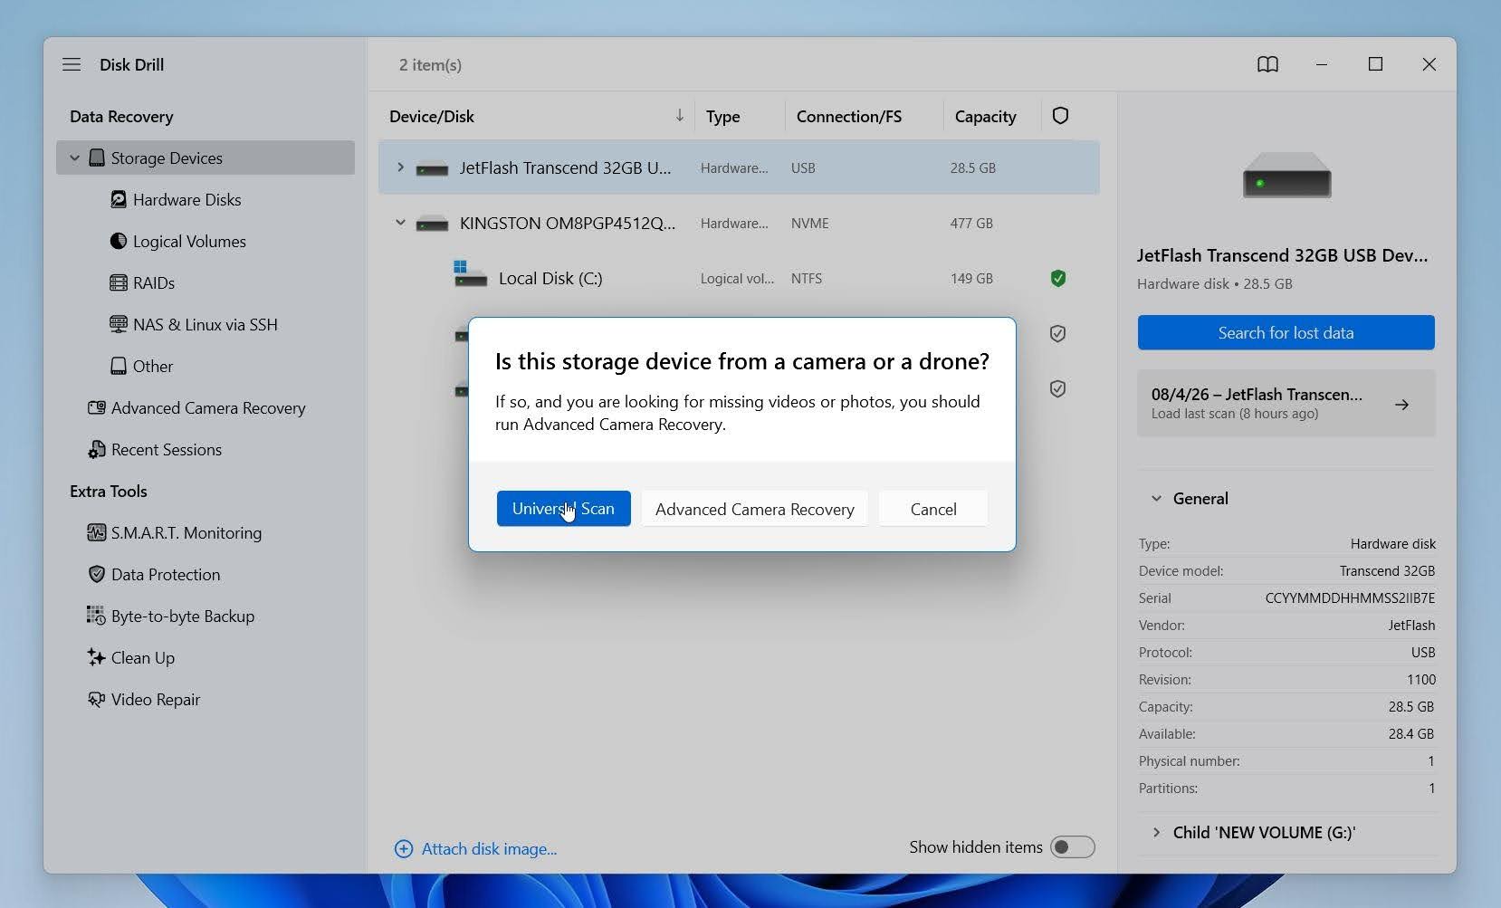The width and height of the screenshot is (1501, 908).
Task: Open the book-shaped help icon in title bar
Action: pyautogui.click(x=1267, y=64)
